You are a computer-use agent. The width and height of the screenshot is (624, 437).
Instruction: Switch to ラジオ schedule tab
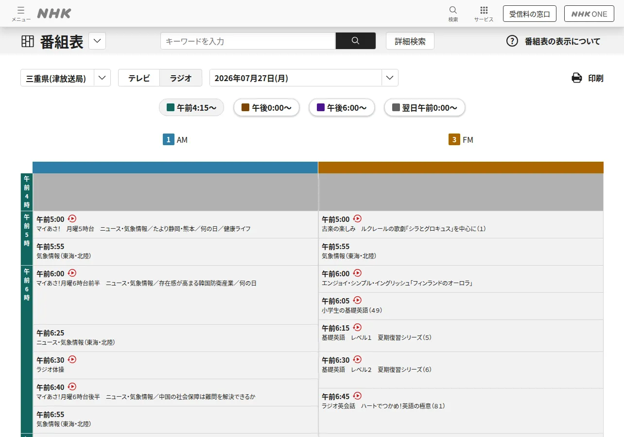pos(181,78)
